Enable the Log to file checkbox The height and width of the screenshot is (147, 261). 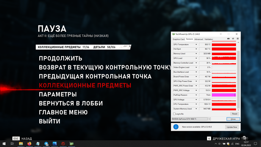(174, 114)
